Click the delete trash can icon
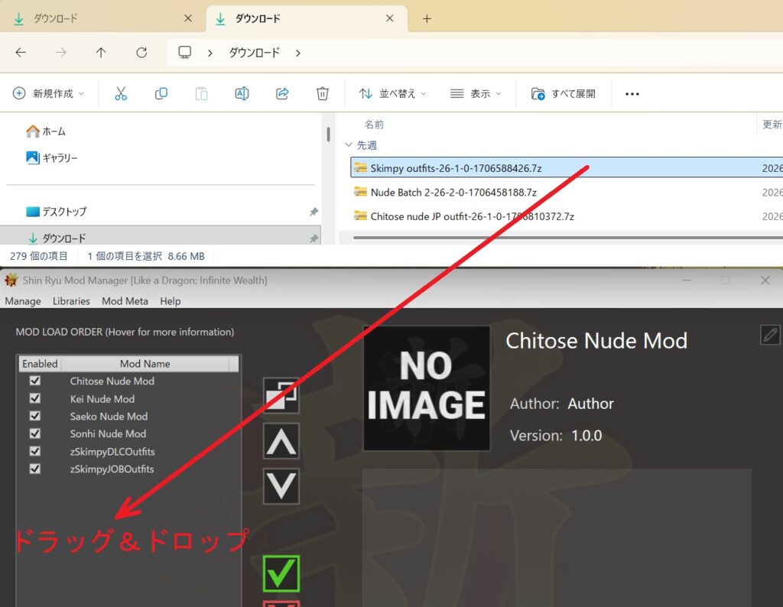 tap(323, 93)
